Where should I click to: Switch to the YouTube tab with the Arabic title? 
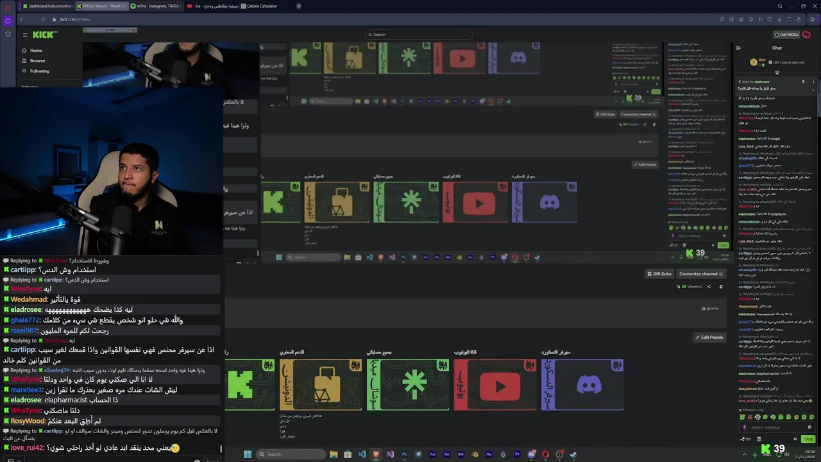[212, 6]
